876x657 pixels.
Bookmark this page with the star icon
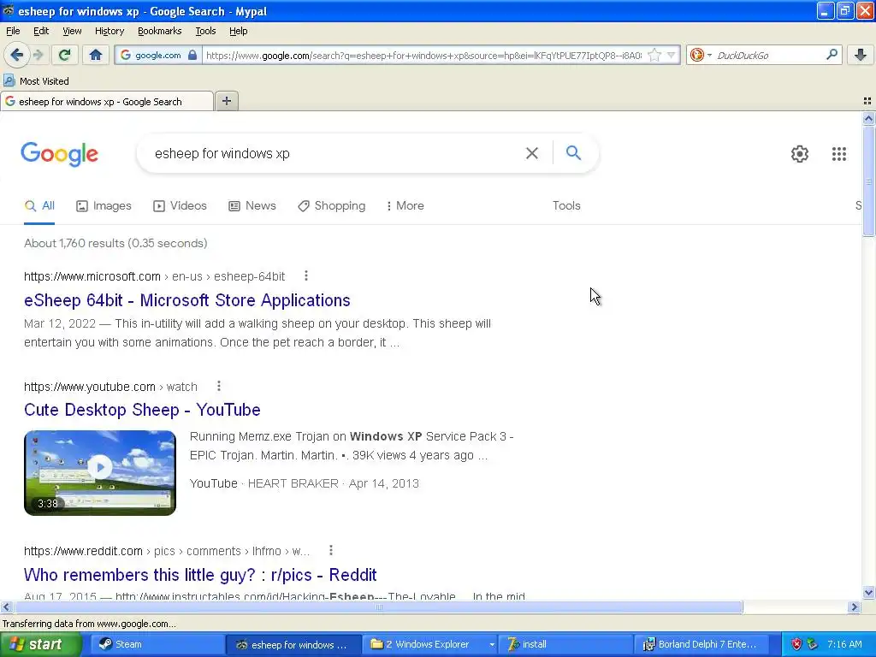coord(654,55)
